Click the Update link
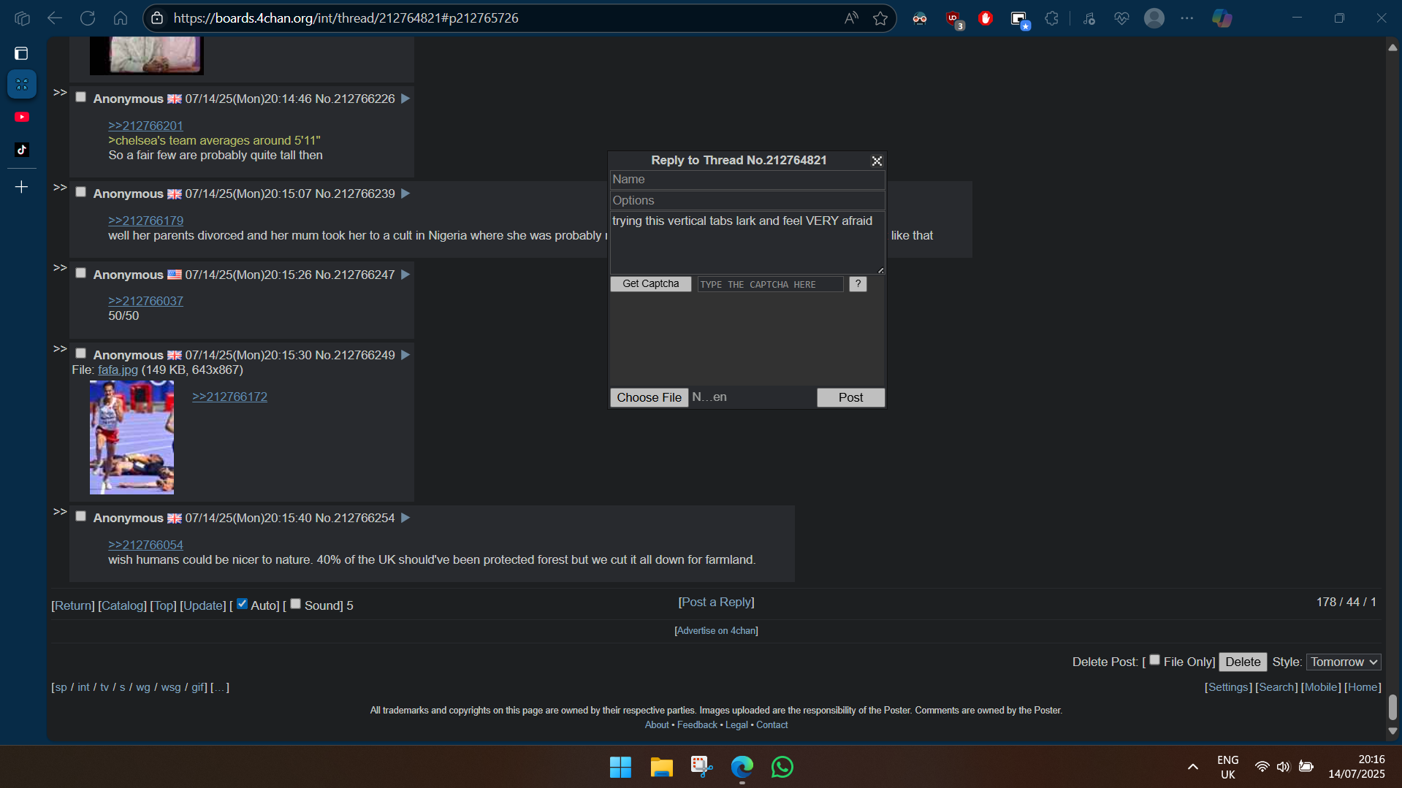The image size is (1402, 788). click(203, 605)
